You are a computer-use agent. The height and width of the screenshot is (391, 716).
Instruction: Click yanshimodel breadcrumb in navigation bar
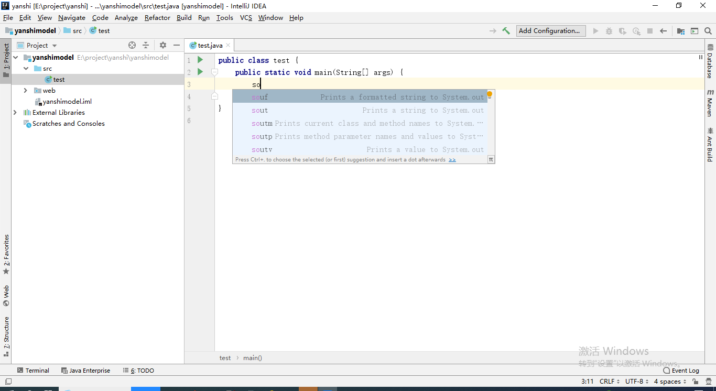(30, 31)
